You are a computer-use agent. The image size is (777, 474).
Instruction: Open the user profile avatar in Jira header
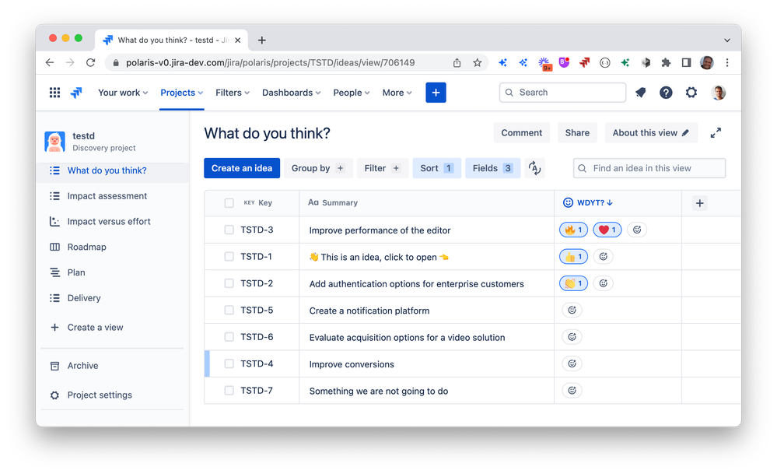718,93
